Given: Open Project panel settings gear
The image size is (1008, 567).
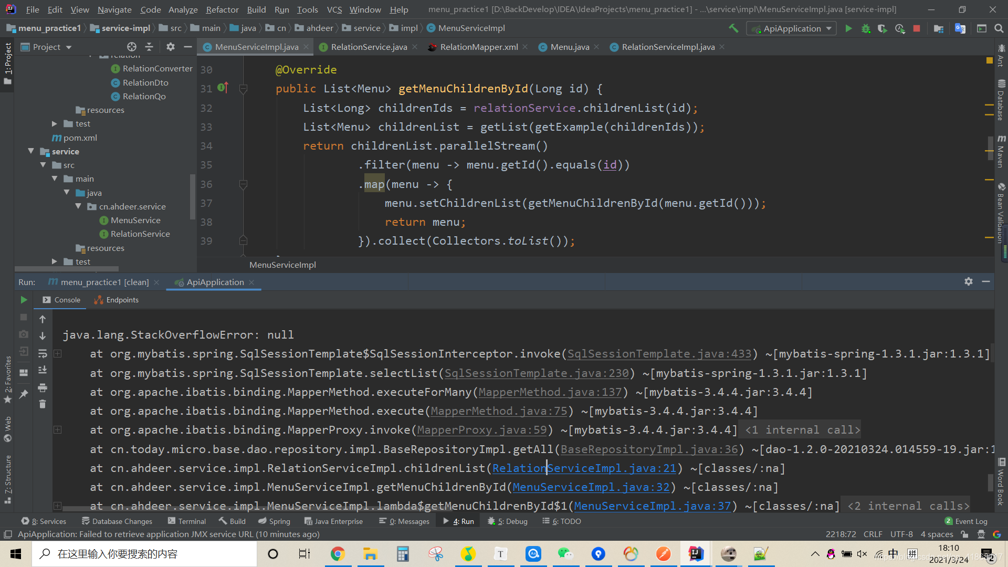Looking at the screenshot, I should tap(170, 47).
